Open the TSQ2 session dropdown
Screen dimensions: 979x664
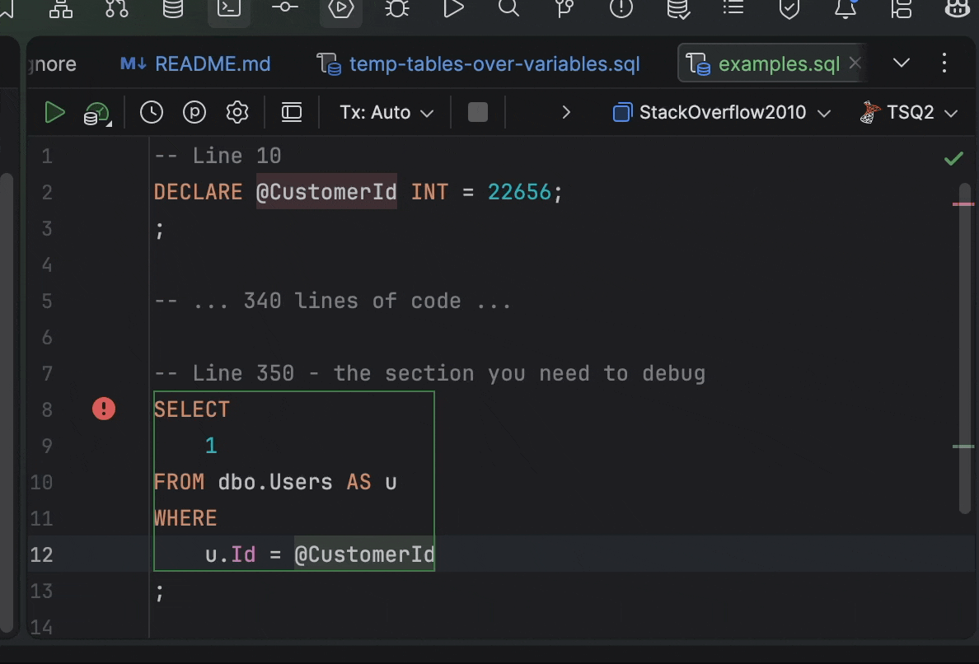click(x=908, y=112)
